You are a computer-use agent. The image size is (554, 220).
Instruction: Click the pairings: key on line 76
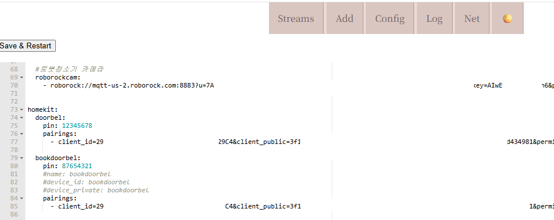click(60, 134)
